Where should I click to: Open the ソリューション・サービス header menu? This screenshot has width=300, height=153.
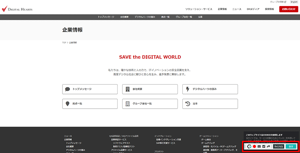[199, 9]
